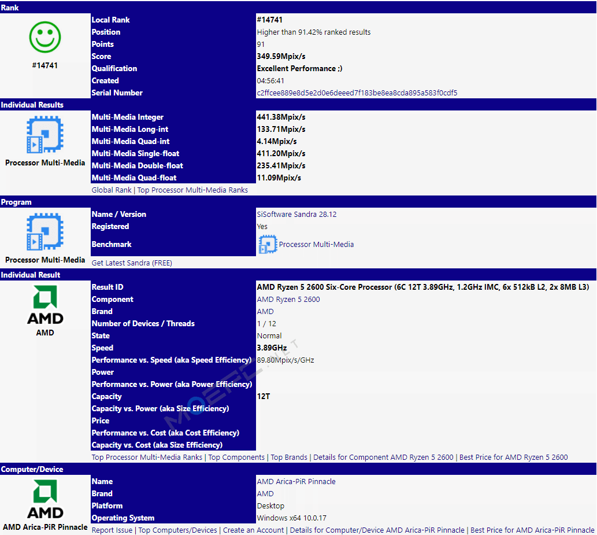Viewport: 597px width, 535px height.
Task: Click Create an Account
Action: (x=253, y=530)
